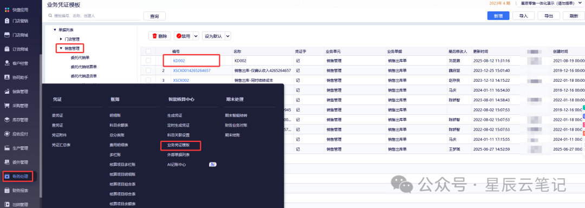
Task: Click the search magnifier icon
Action: pyautogui.click(x=50, y=16)
